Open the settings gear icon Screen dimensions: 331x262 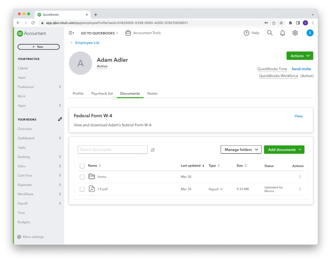(x=295, y=33)
